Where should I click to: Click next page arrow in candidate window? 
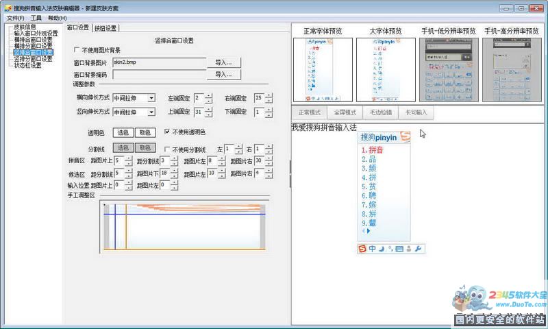[369, 231]
